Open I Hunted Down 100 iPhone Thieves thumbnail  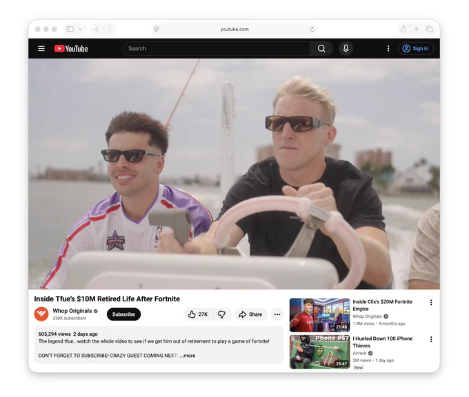319,352
